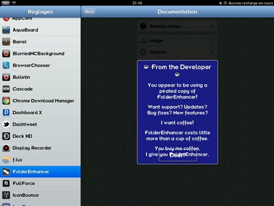Open IconBounce settings
Image resolution: width=274 pixels, height=206 pixels.
[x=40, y=195]
